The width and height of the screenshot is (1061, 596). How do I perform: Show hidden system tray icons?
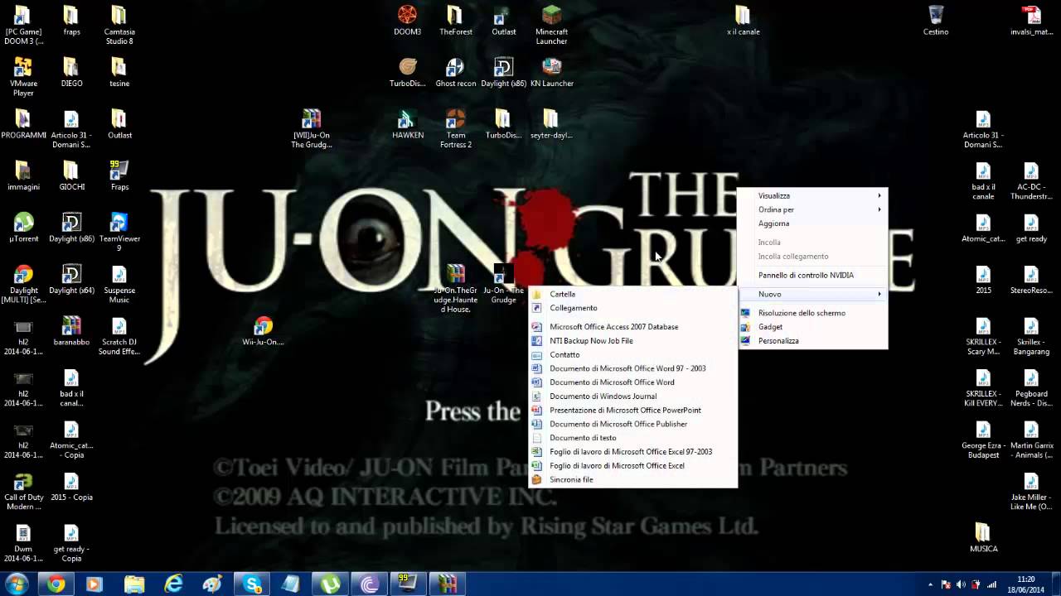tap(930, 584)
